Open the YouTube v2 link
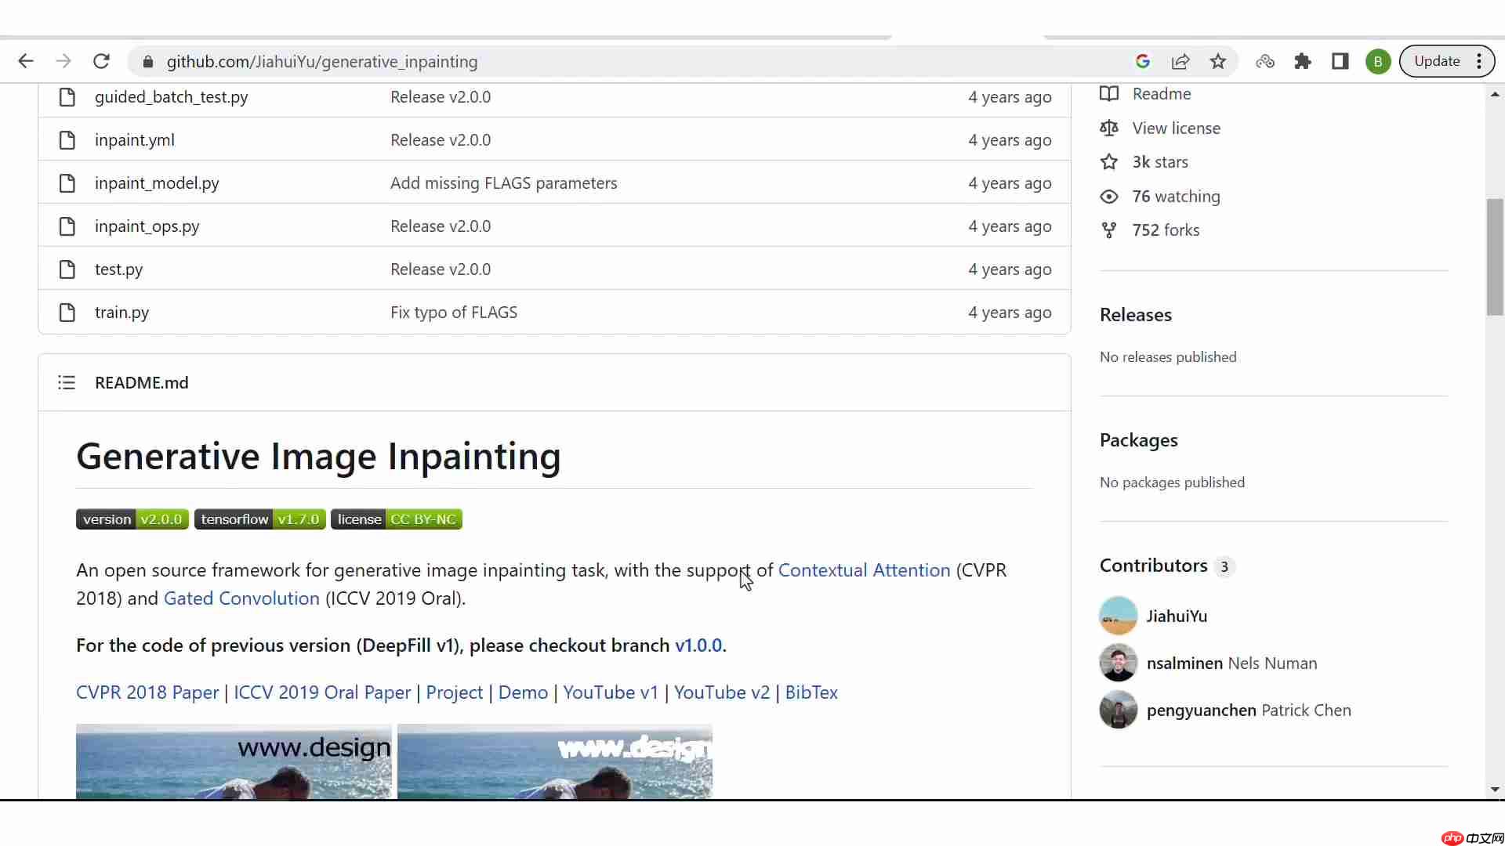Viewport: 1505px width, 846px height. tap(722, 692)
